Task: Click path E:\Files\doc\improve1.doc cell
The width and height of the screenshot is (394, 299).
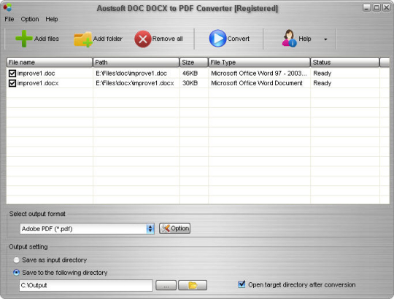Action: (x=131, y=74)
